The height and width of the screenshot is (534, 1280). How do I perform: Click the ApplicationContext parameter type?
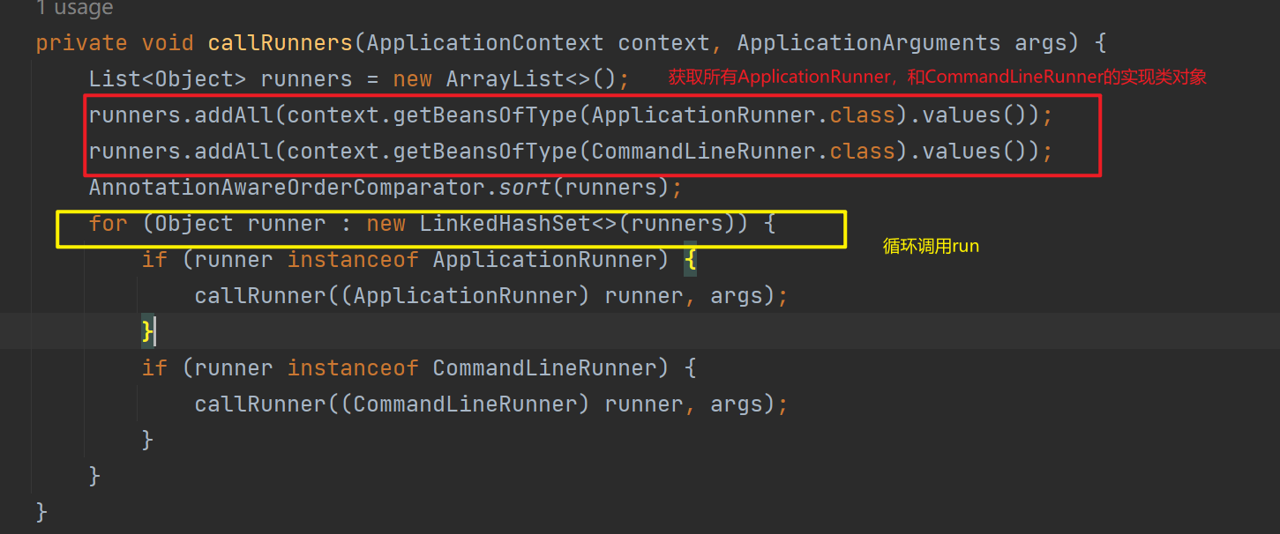click(x=485, y=43)
